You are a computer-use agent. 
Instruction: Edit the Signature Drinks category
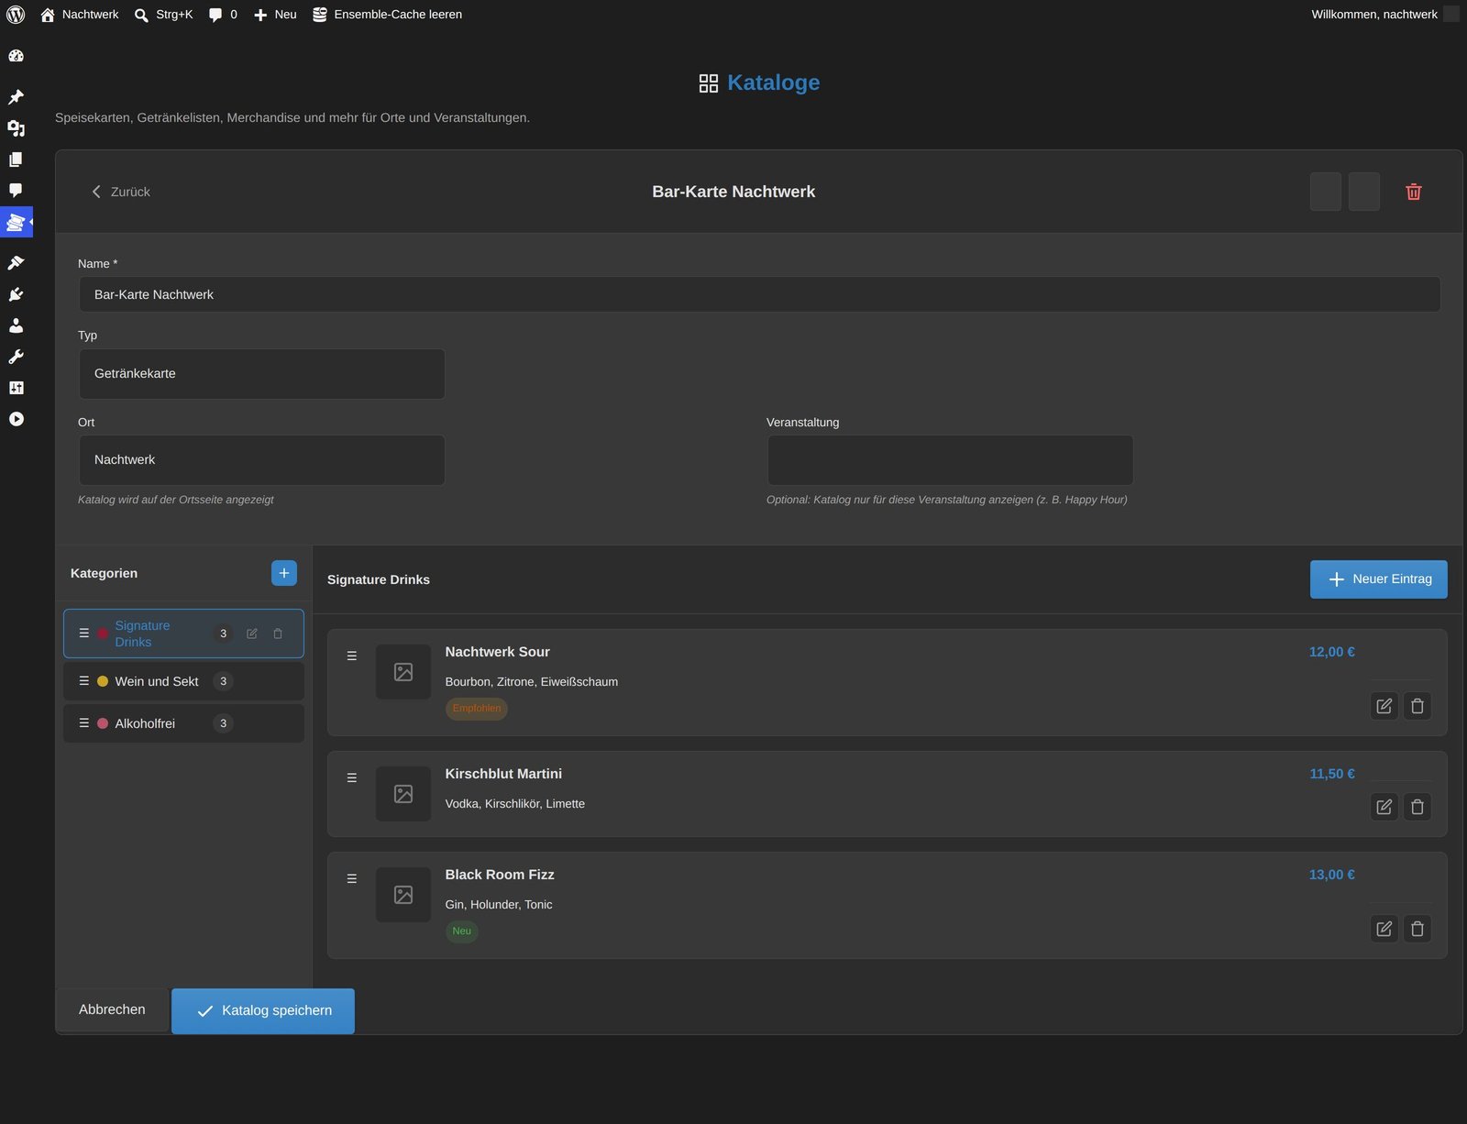pyautogui.click(x=252, y=634)
